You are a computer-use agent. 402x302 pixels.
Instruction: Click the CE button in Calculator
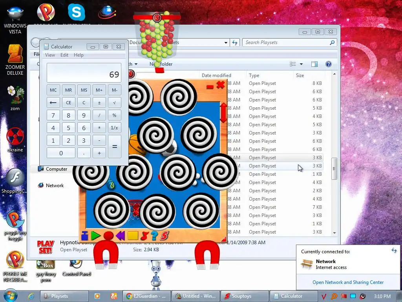[x=68, y=103]
